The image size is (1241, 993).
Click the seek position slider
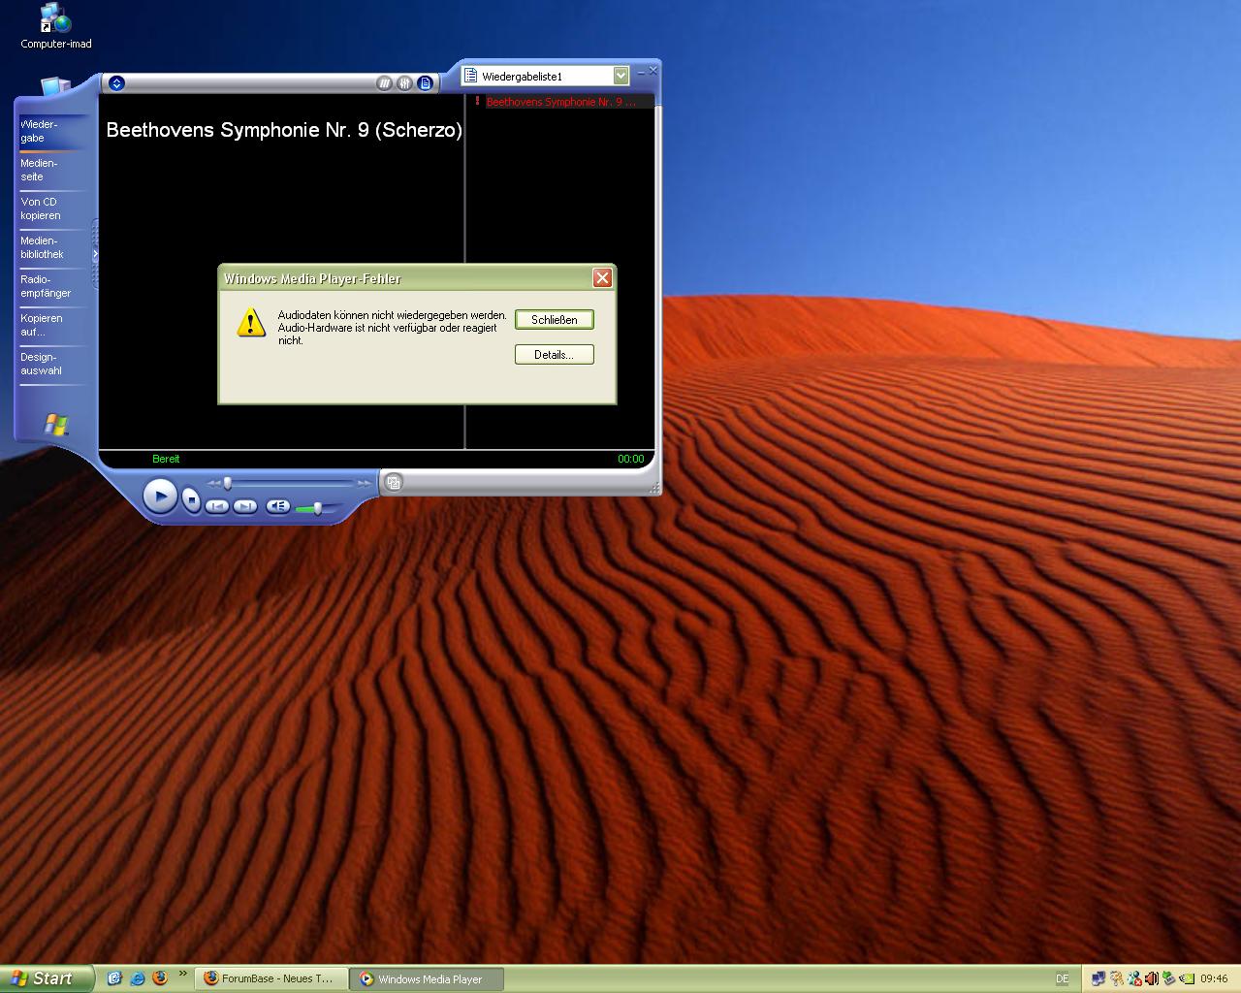coord(228,483)
